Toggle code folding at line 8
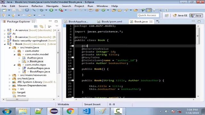The height and width of the screenshot is (115, 205). click(x=73, y=46)
